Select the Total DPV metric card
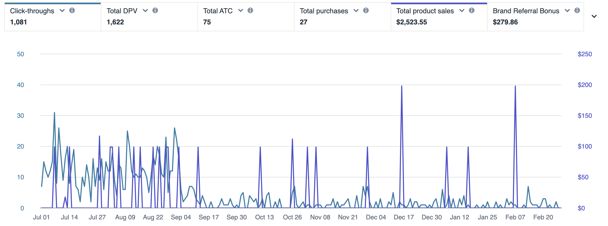 pyautogui.click(x=149, y=17)
